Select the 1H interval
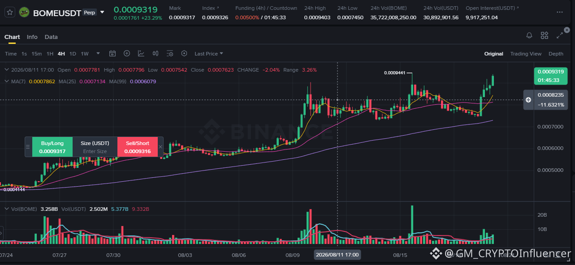 50,54
